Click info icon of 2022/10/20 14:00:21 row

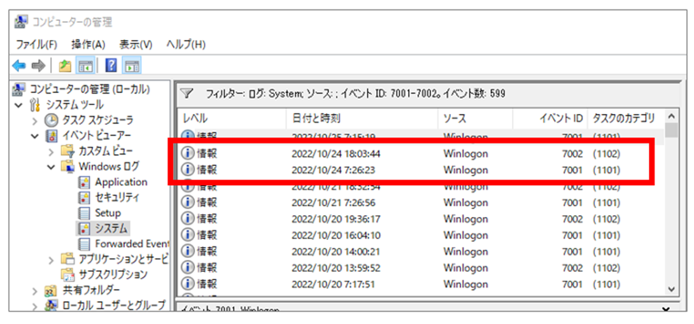coord(188,251)
